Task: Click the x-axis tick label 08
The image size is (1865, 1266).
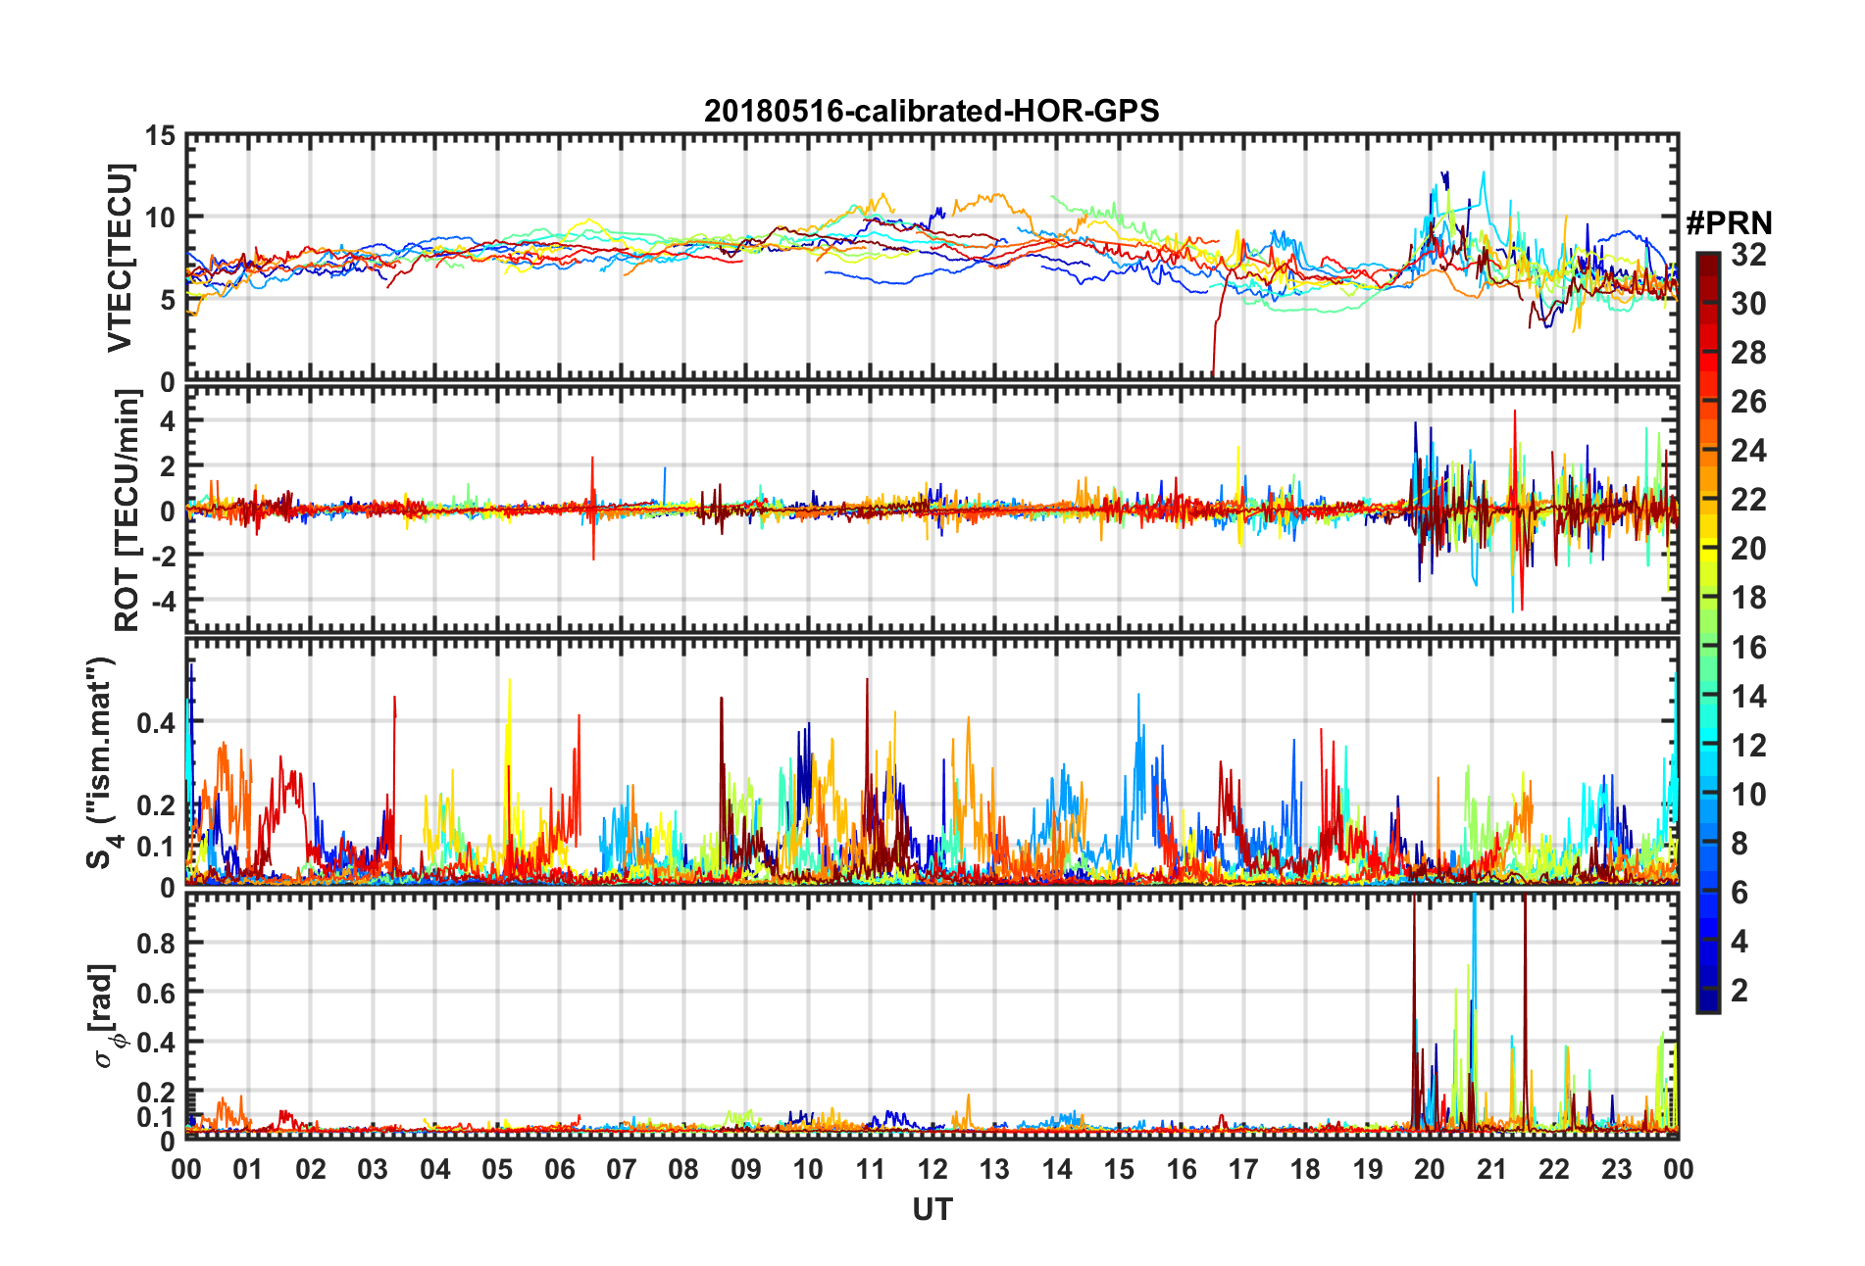Action: click(x=683, y=1169)
